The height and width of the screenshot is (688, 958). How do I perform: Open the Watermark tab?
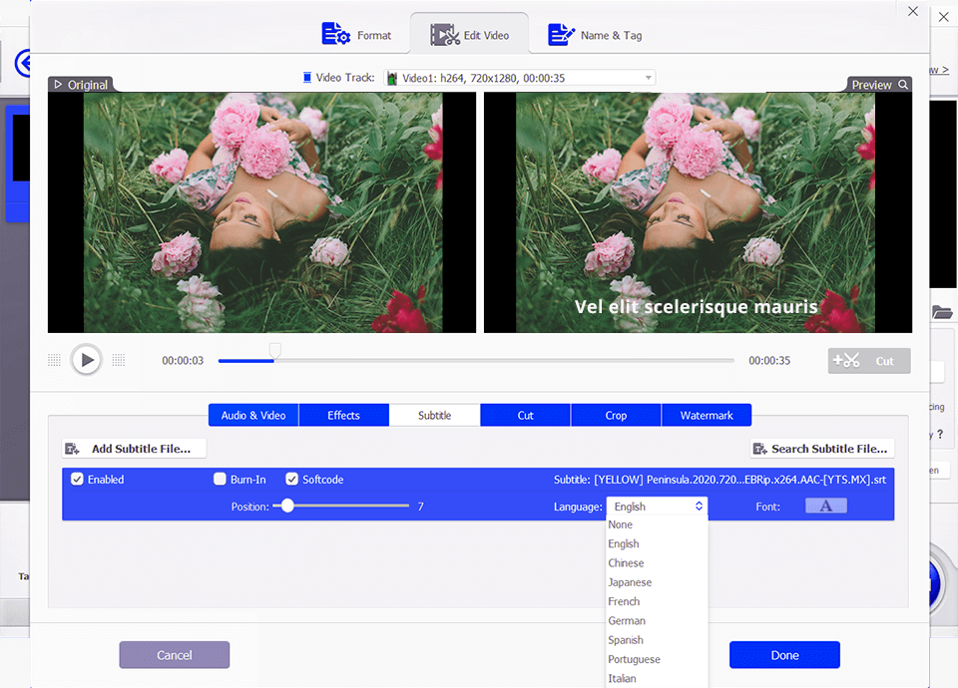click(x=707, y=415)
